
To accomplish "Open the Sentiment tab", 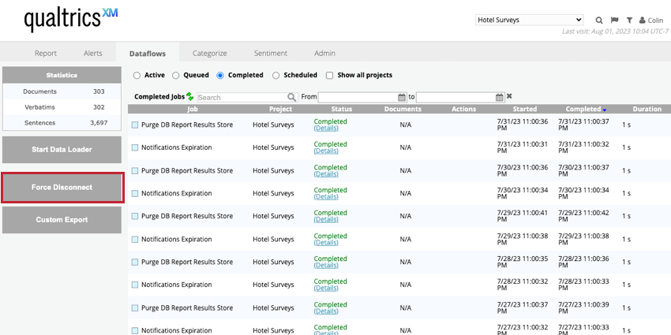I will tap(270, 53).
